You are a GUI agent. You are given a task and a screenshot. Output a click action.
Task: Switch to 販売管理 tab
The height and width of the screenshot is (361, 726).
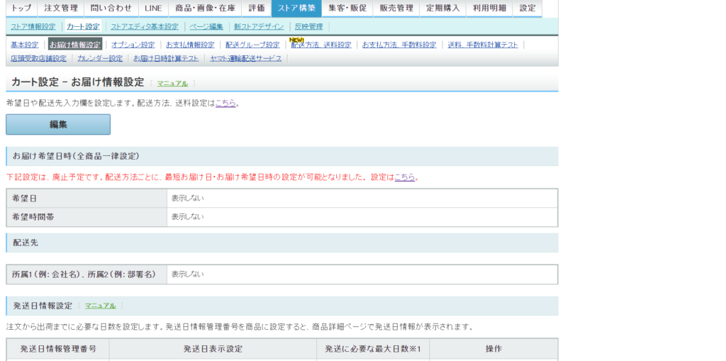pyautogui.click(x=396, y=9)
